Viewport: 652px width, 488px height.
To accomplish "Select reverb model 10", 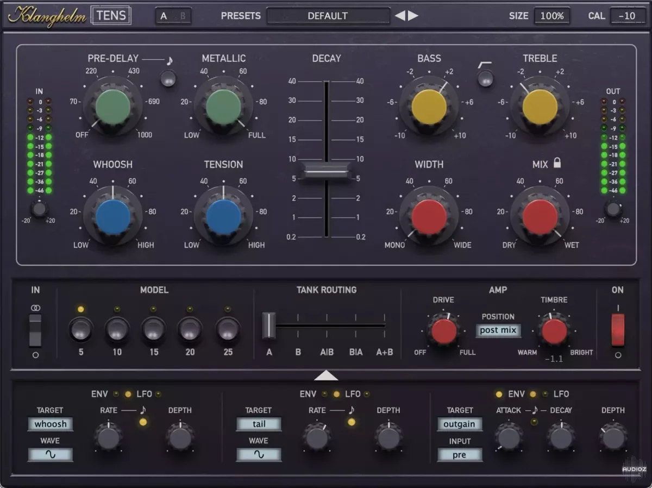I will click(117, 329).
